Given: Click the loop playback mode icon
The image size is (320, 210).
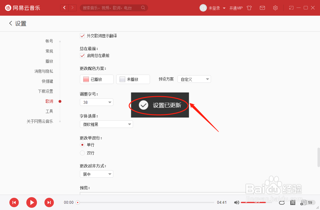Looking at the screenshot, I should point(281,202).
